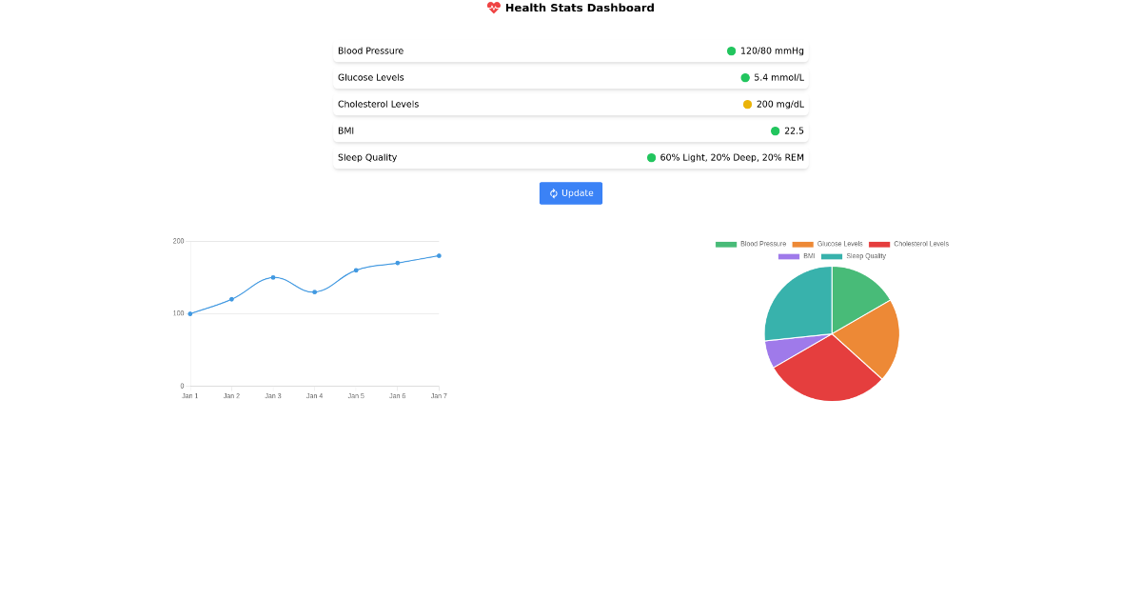The width and height of the screenshot is (1142, 600).
Task: Select the Glucose Levels row in the stats list
Action: pyautogui.click(x=476, y=77)
